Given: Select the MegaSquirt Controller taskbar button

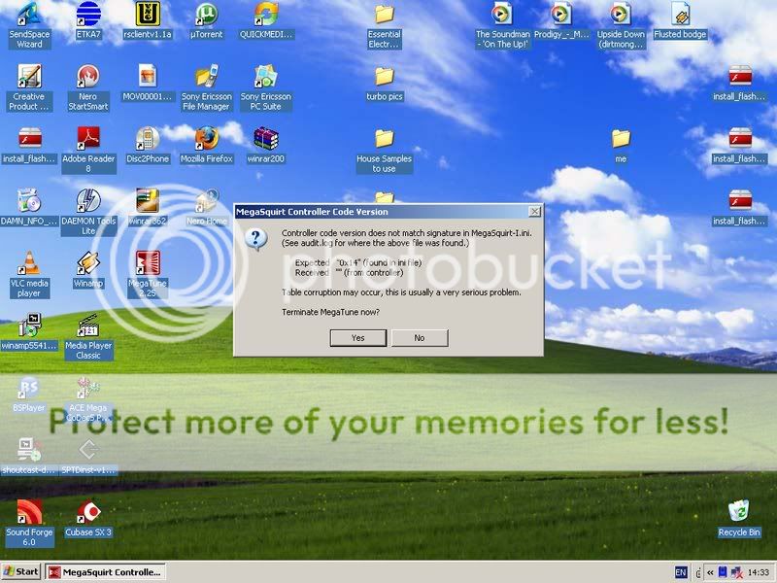Looking at the screenshot, I should 106,571.
